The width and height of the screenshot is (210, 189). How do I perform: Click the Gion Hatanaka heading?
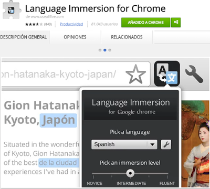click(x=41, y=106)
